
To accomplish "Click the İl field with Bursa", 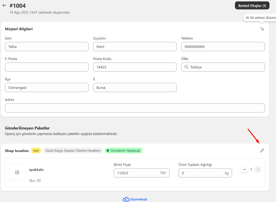I will [135, 88].
